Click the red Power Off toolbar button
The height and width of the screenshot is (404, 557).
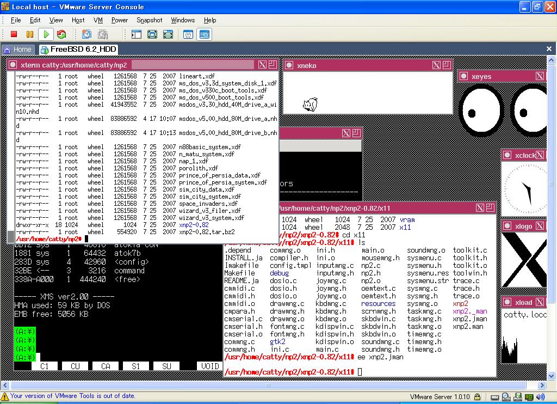(x=14, y=34)
